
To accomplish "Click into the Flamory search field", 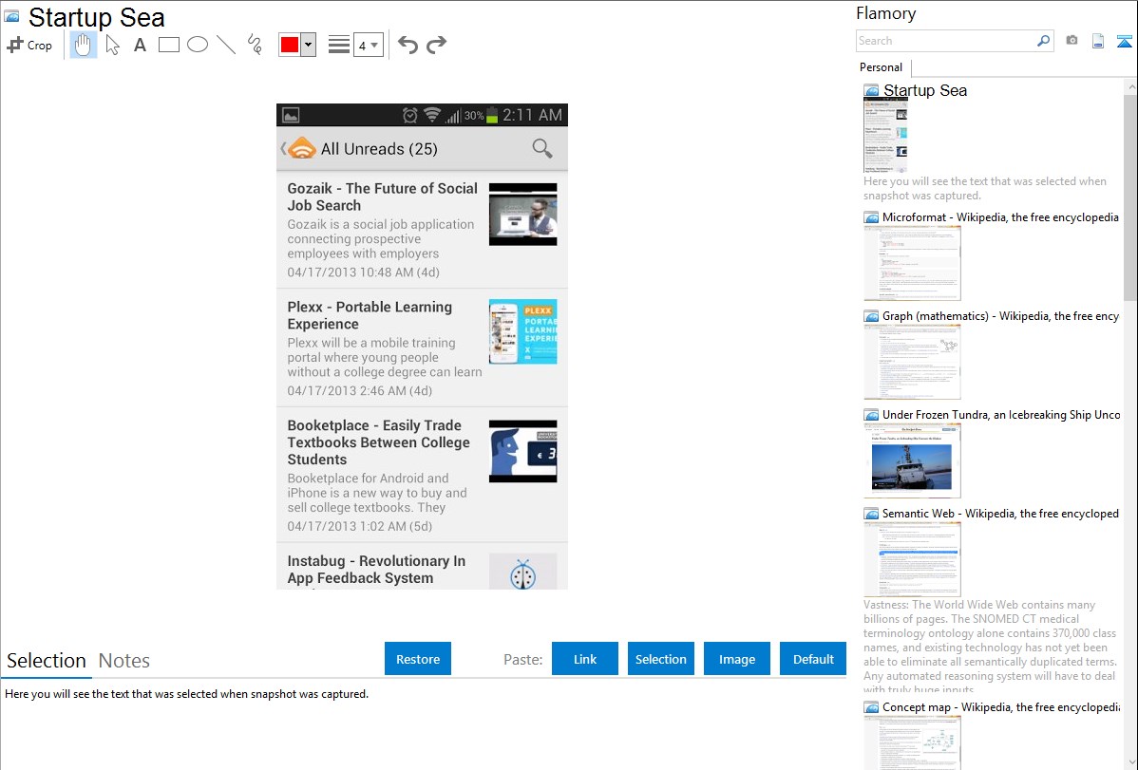I will tap(946, 41).
